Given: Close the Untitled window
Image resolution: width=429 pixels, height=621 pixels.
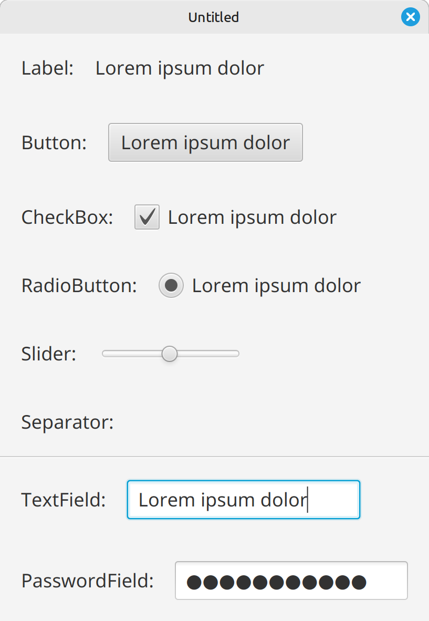Looking at the screenshot, I should pyautogui.click(x=411, y=17).
